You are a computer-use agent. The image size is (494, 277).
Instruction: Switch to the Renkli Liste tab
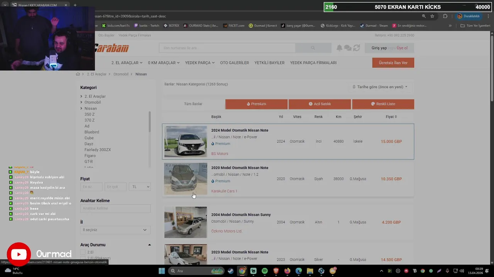383,104
